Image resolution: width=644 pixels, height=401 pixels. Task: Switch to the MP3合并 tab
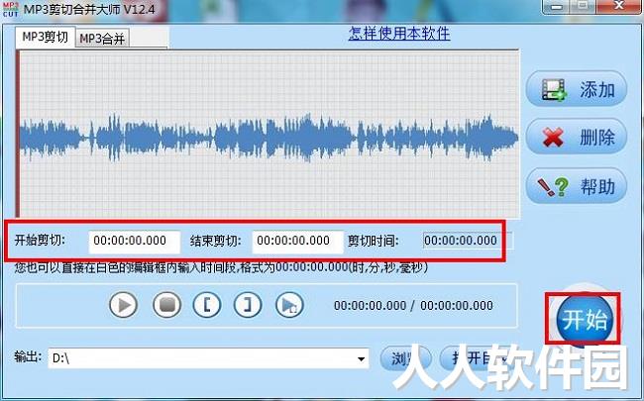[x=102, y=39]
